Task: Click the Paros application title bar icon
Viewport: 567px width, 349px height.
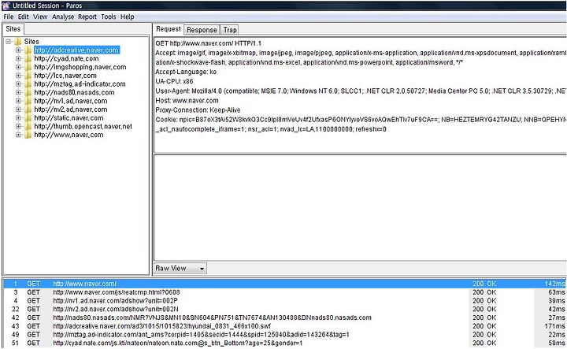Action: point(6,6)
